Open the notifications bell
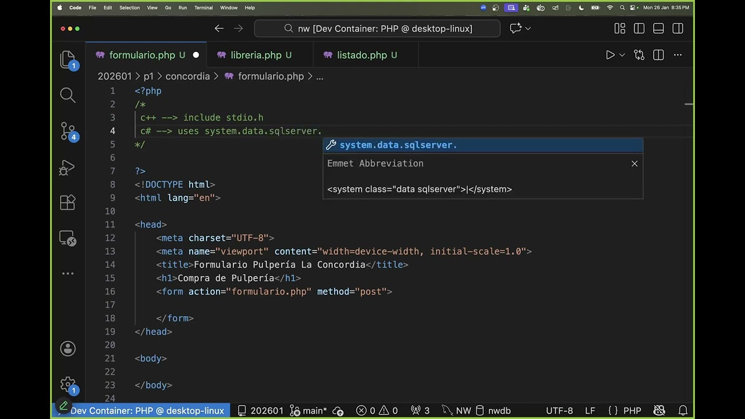The image size is (745, 419). (x=683, y=410)
